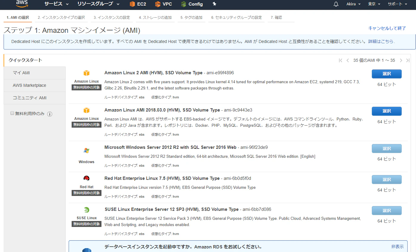Open the Config service shortcut
This screenshot has width=416, height=252.
point(192,4)
